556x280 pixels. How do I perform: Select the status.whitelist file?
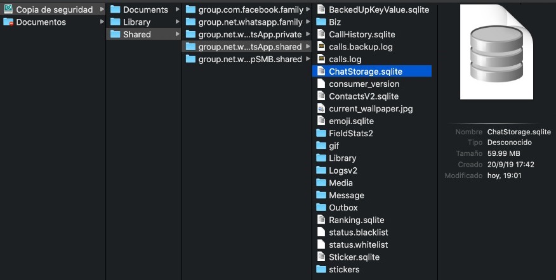click(x=359, y=245)
